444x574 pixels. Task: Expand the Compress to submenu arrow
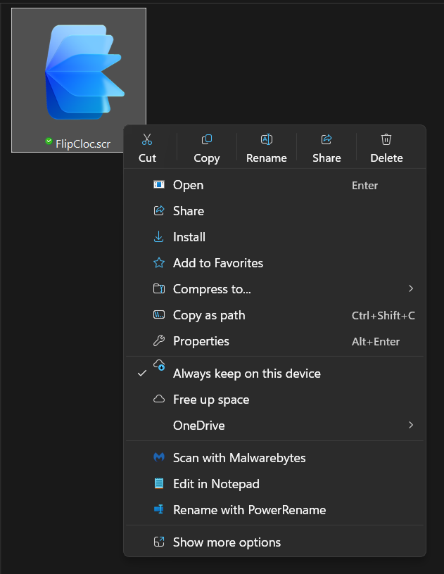click(x=411, y=289)
